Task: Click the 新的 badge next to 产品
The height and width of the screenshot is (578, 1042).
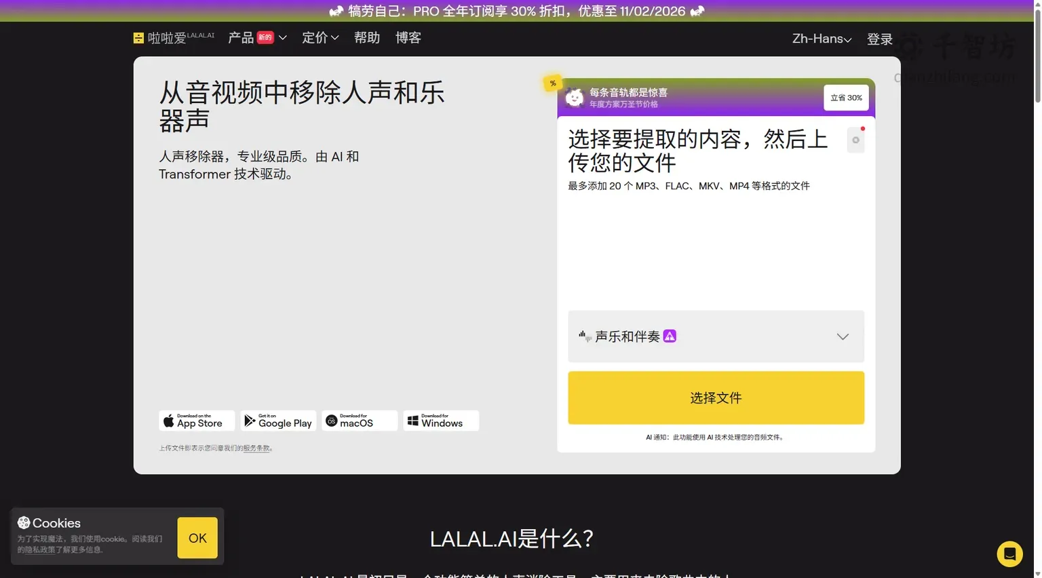Action: pos(265,37)
